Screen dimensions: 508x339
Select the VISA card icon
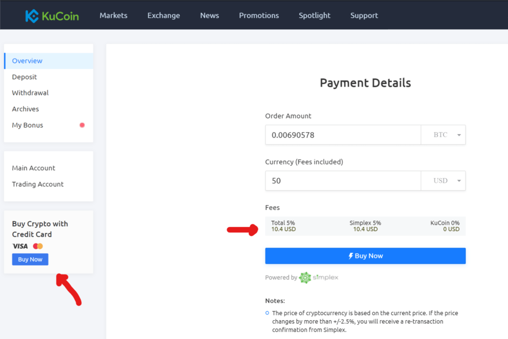point(20,246)
